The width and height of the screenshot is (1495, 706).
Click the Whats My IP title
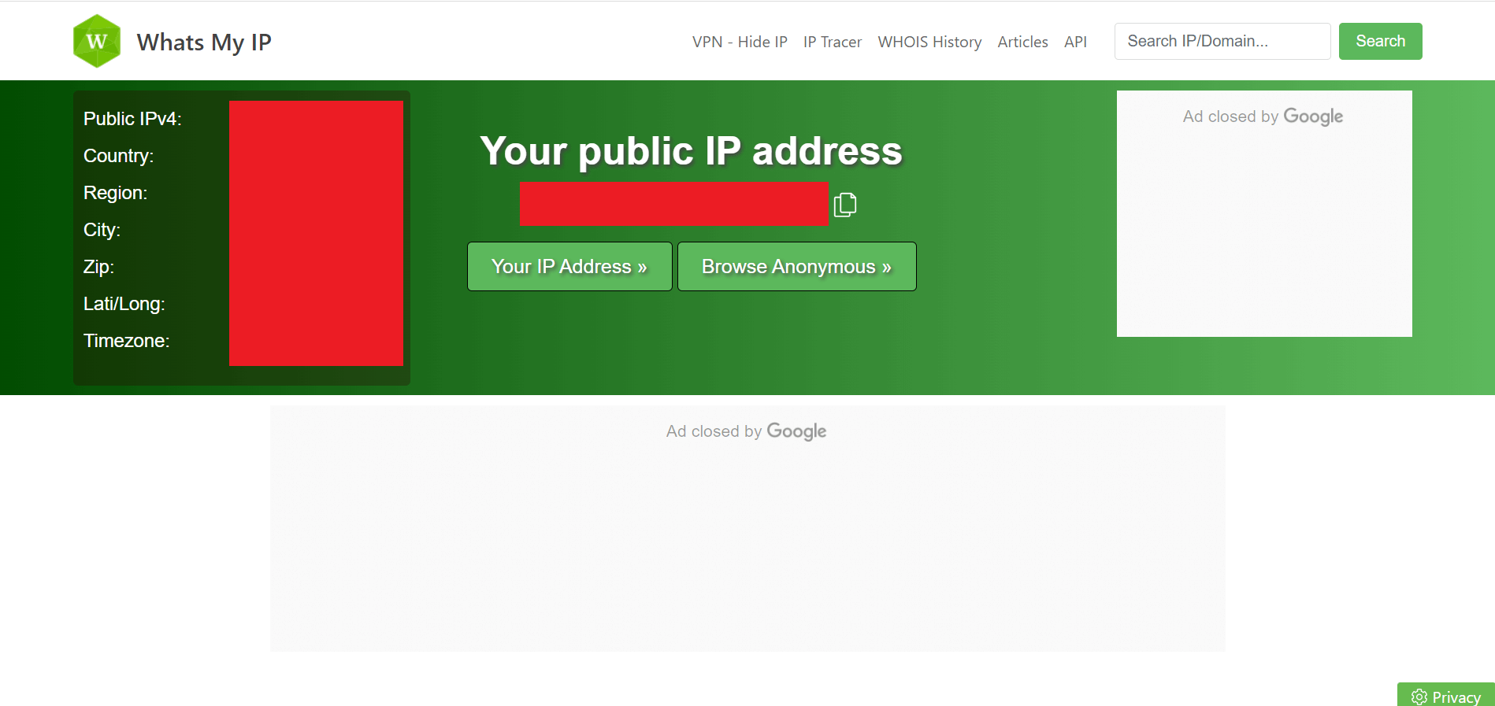click(204, 42)
